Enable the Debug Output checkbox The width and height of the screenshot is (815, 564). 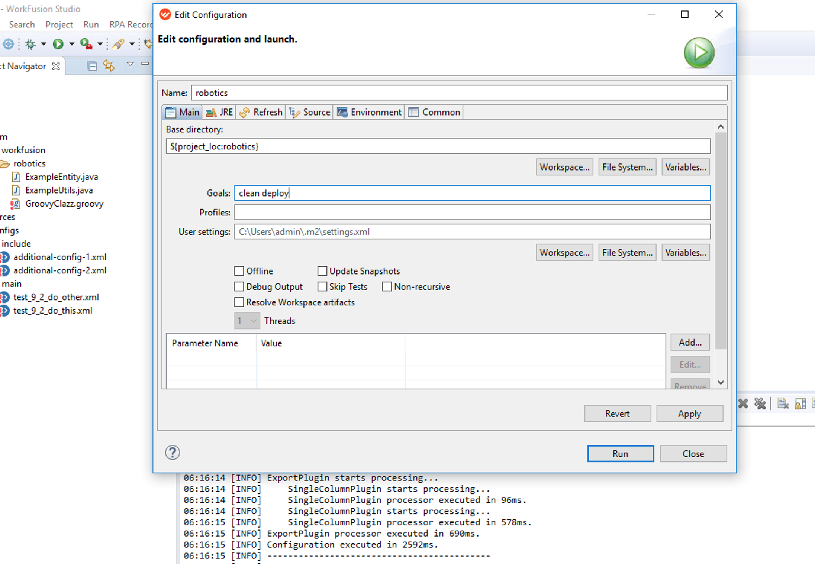click(x=239, y=286)
